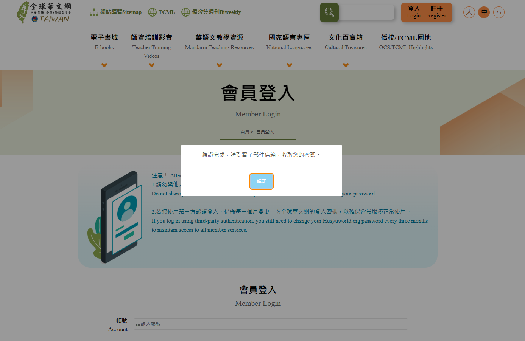Click the green magnifier search icon
This screenshot has height=341, width=525.
point(329,12)
